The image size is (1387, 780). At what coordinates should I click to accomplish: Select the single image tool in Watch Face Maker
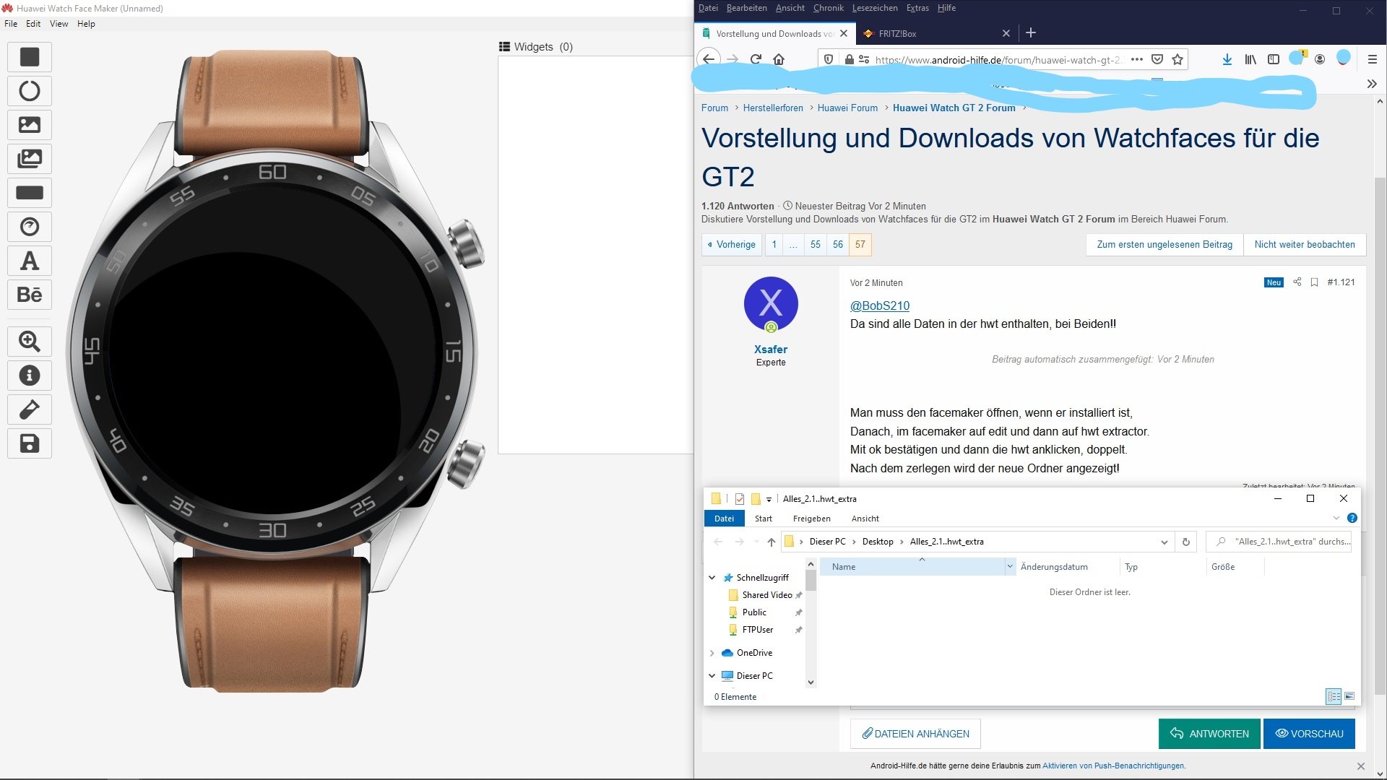[30, 125]
